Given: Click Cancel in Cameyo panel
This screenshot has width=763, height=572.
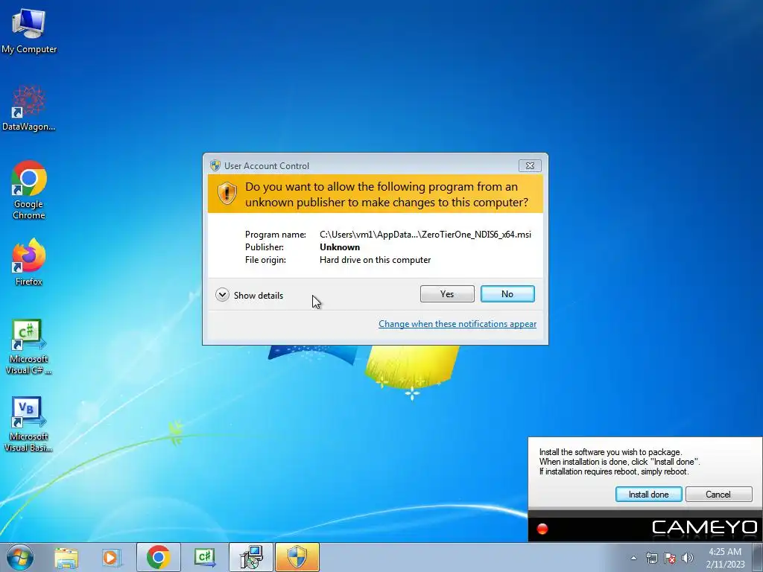Looking at the screenshot, I should tap(718, 495).
